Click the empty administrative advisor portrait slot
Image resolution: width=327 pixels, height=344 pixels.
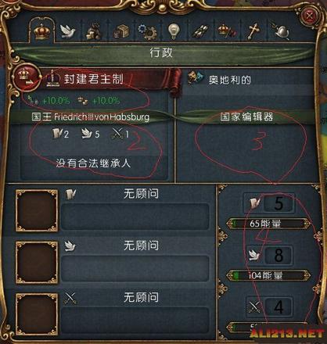[x=37, y=210]
